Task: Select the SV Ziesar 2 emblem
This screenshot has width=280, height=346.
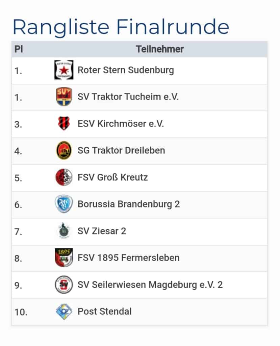Action: (64, 231)
